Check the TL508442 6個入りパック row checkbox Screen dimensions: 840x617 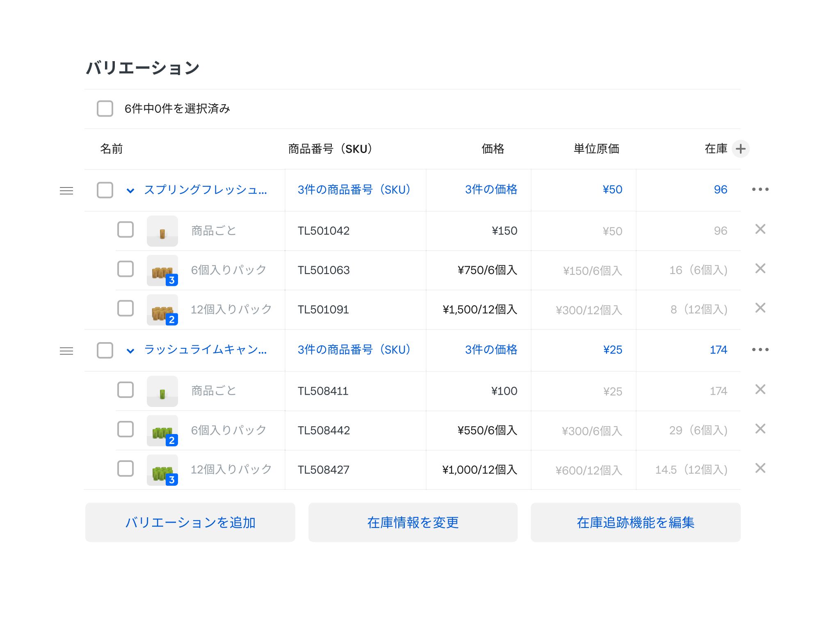[126, 430]
